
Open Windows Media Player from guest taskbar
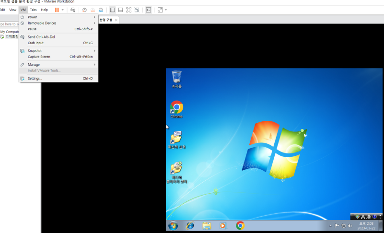(x=223, y=226)
